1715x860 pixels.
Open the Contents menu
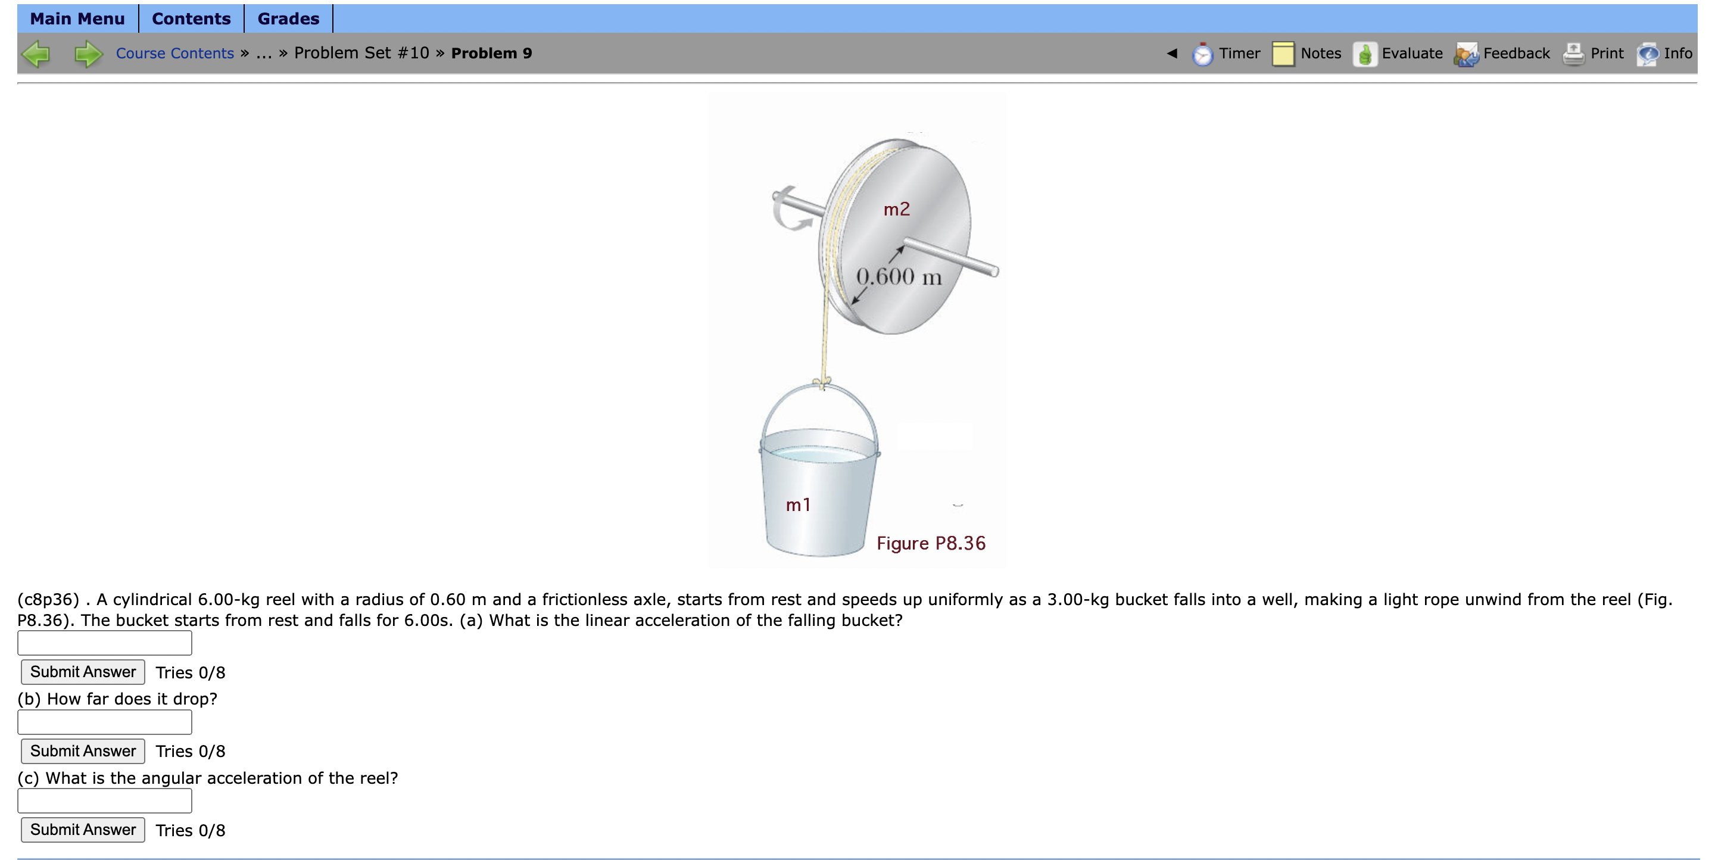(191, 18)
